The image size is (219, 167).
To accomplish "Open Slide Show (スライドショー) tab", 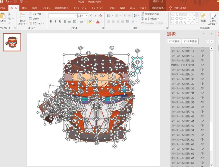I will coord(98,8).
